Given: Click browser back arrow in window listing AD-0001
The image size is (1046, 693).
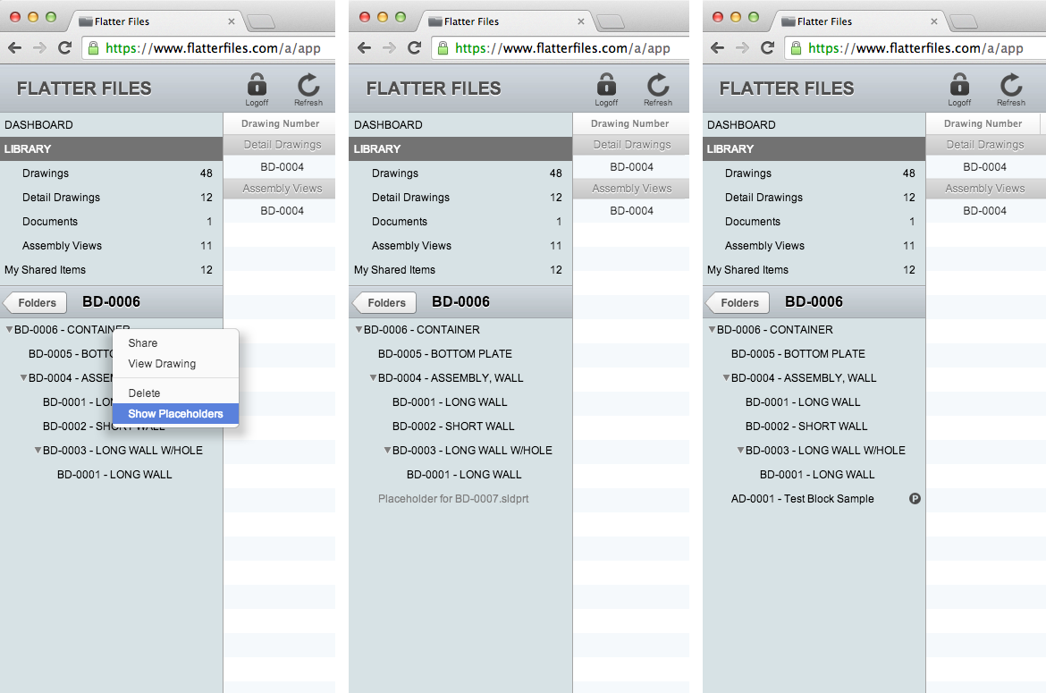Looking at the screenshot, I should [717, 48].
